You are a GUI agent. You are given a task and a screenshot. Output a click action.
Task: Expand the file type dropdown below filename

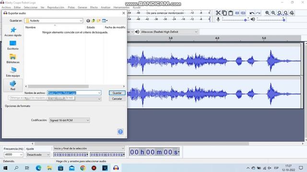tap(99, 99)
